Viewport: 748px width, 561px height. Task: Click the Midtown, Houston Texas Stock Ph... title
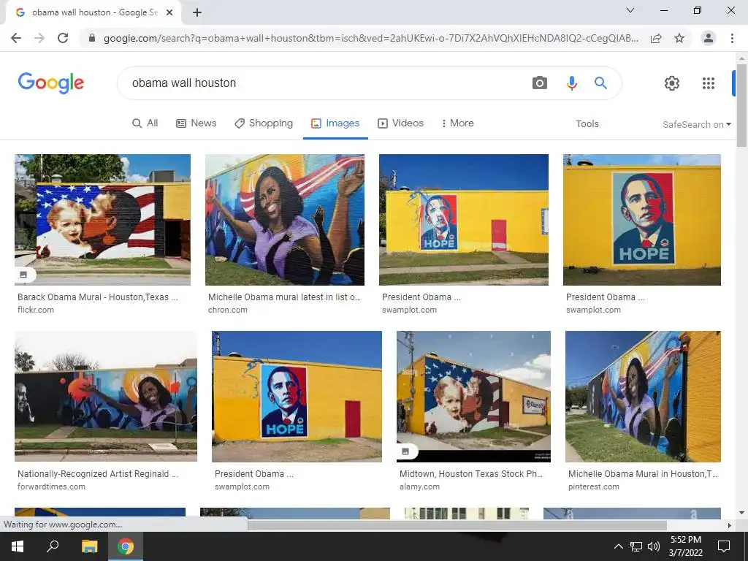tap(471, 474)
